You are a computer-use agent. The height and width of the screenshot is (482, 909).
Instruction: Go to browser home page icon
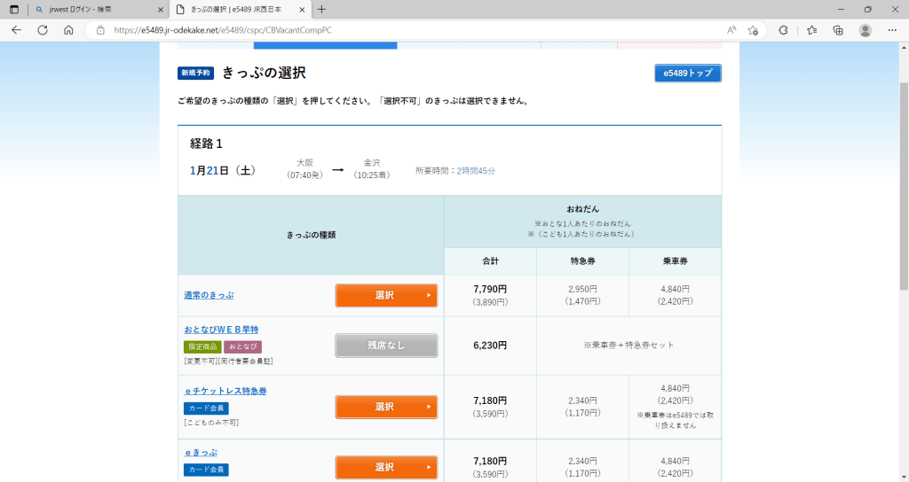[68, 29]
